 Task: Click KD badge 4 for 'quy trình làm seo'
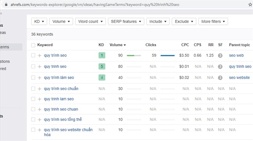tap(102, 78)
